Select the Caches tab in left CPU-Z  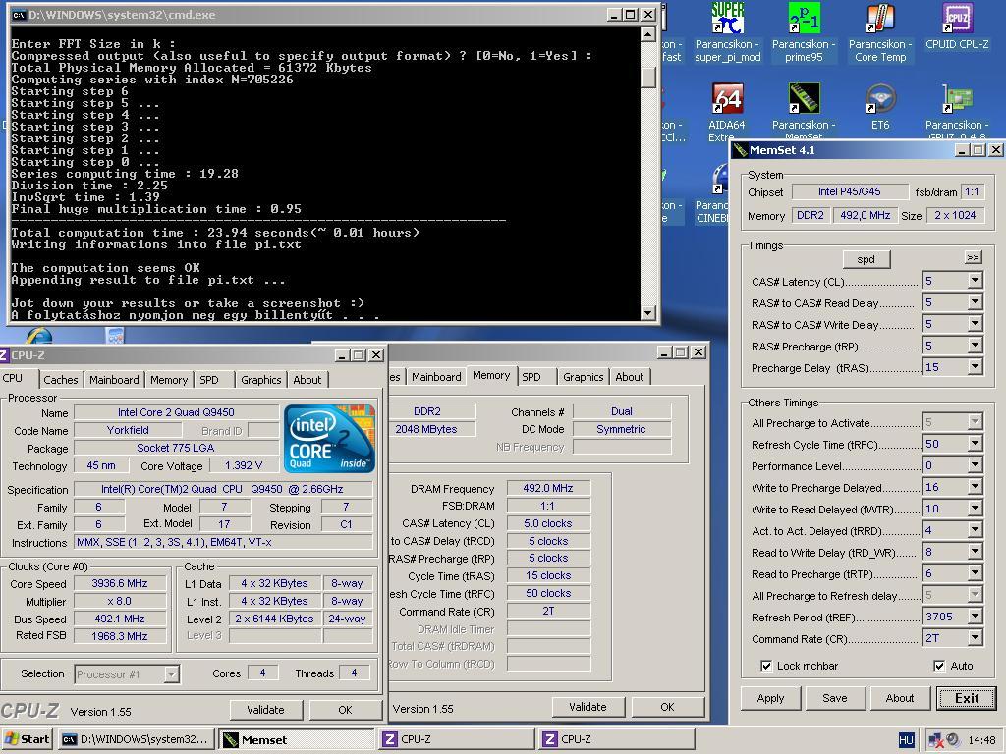click(60, 380)
